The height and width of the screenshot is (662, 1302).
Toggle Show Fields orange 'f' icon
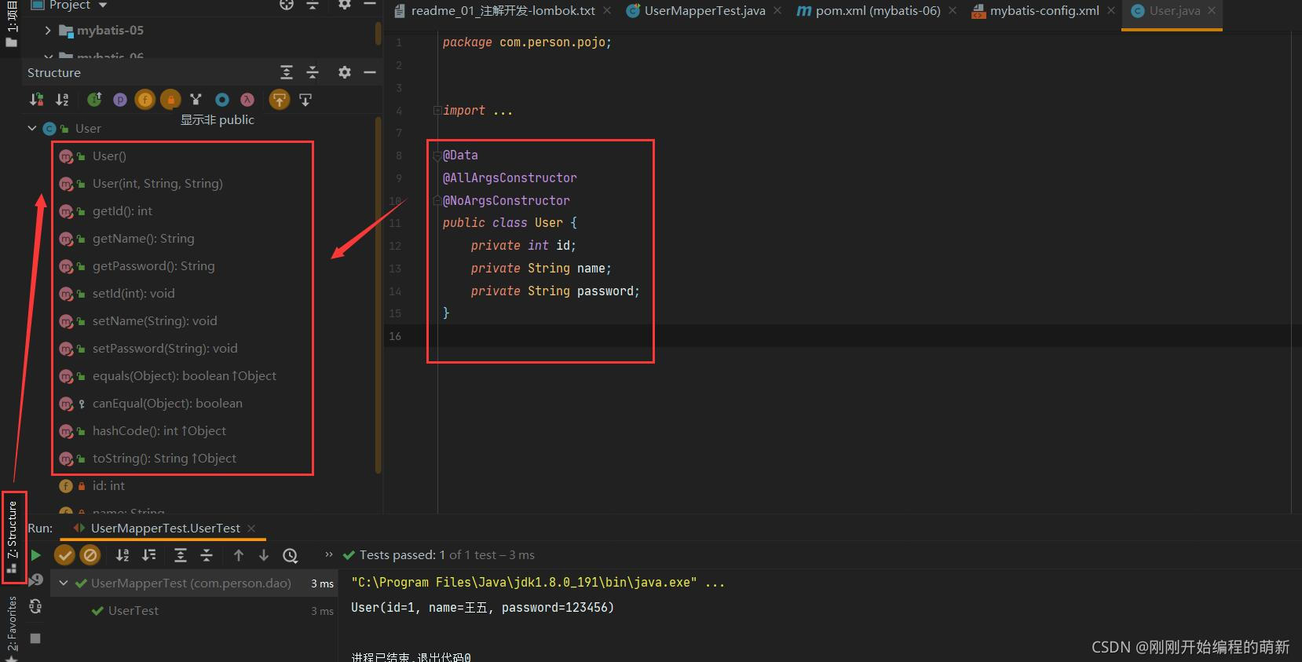[x=145, y=100]
